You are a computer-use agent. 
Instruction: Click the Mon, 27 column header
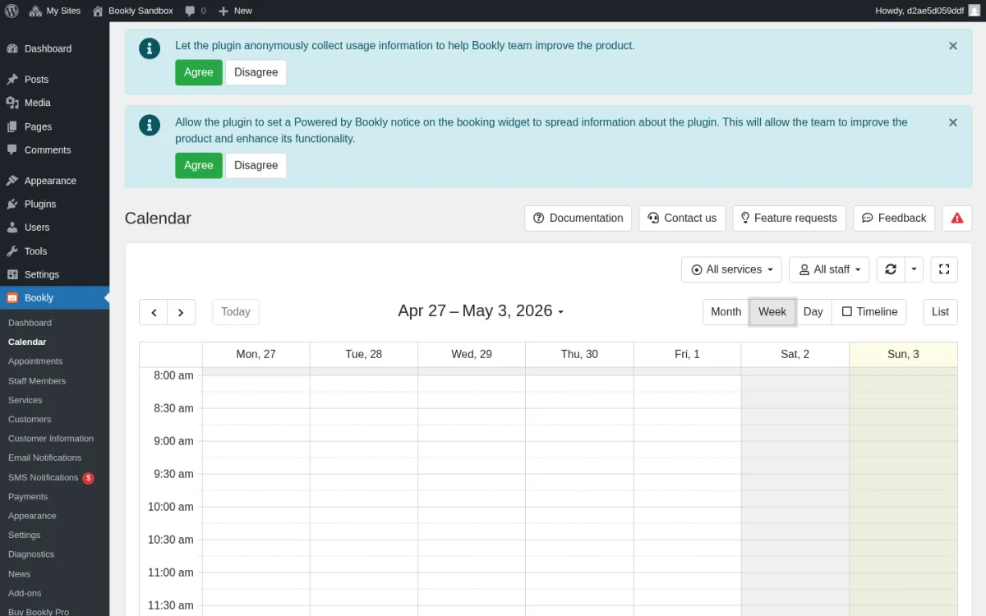pyautogui.click(x=256, y=354)
